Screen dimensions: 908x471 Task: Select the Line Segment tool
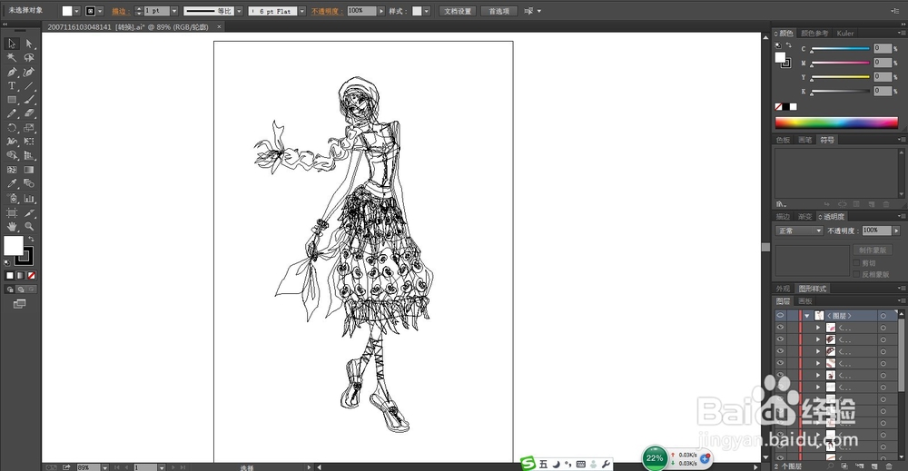click(29, 85)
